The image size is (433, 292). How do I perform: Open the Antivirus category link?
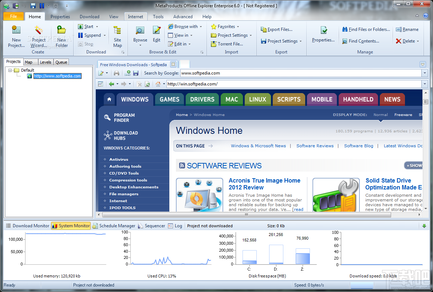pos(119,159)
